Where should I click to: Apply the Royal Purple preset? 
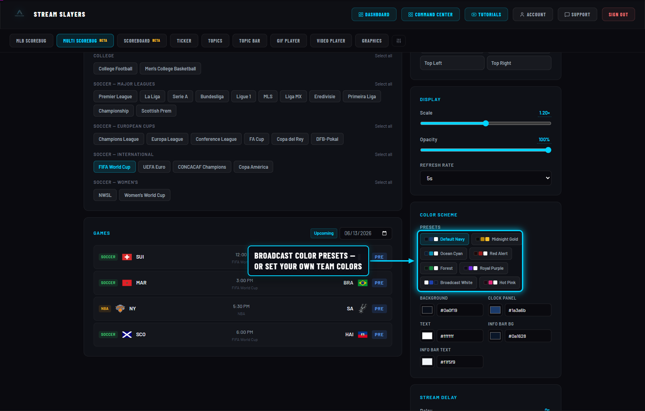pyautogui.click(x=484, y=268)
